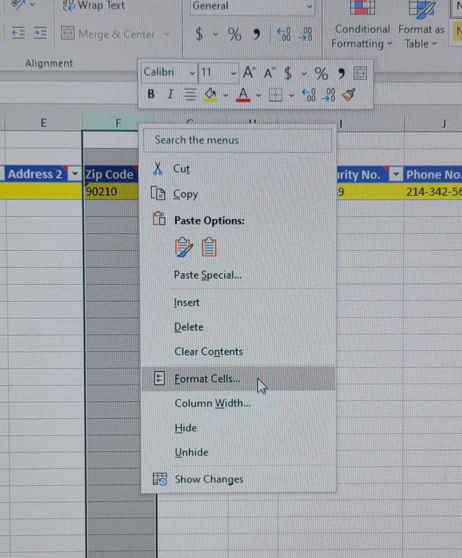Click merge cells icon in mini toolbar

pyautogui.click(x=360, y=73)
